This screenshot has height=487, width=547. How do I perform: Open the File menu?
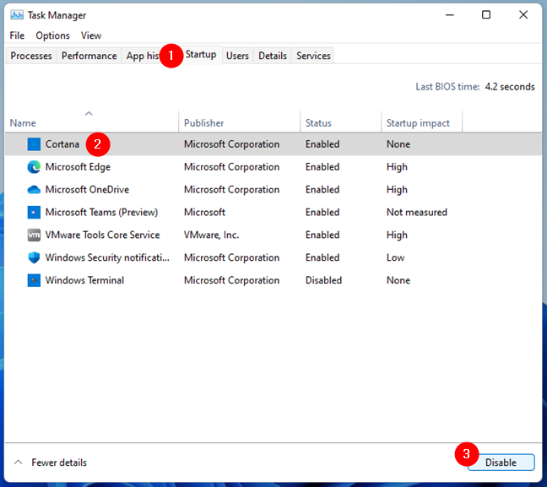point(17,35)
